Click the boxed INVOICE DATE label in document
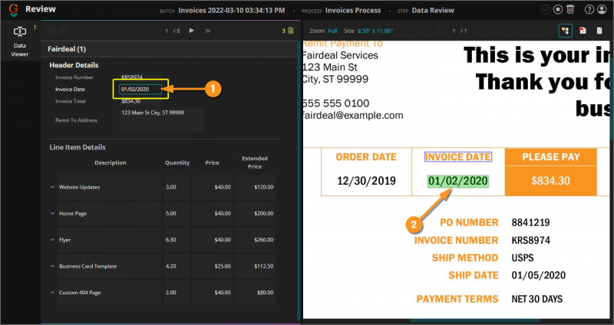Viewport: 614px width, 325px height. (457, 157)
